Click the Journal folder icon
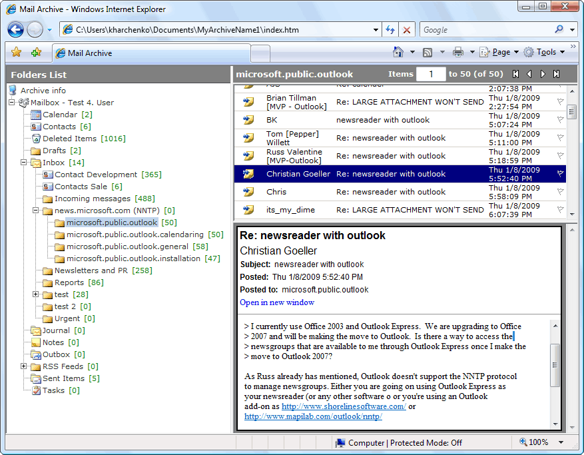The image size is (584, 455). [x=36, y=330]
